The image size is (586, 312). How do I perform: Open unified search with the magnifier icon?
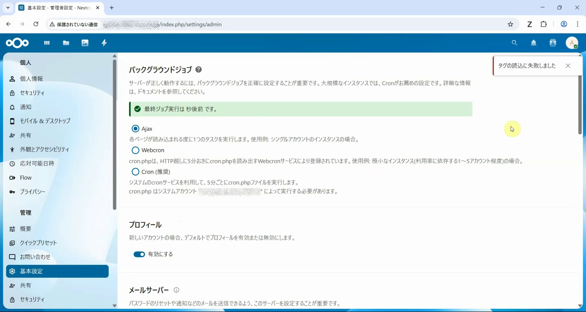514,43
